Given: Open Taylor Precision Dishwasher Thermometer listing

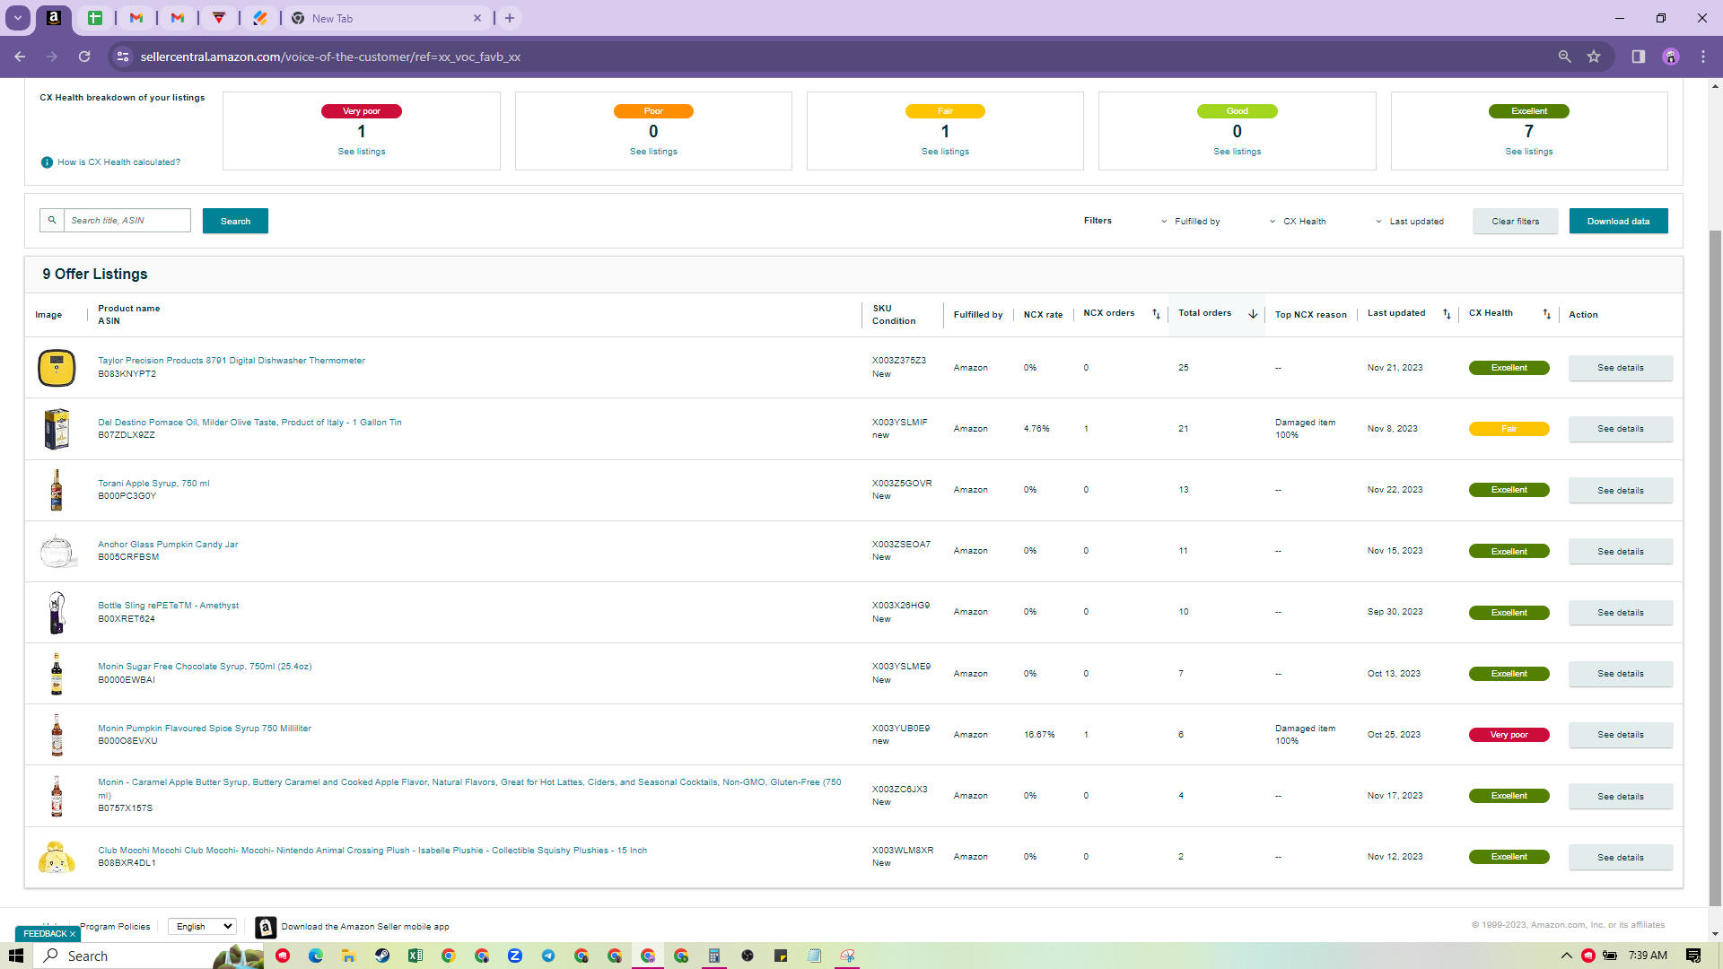Looking at the screenshot, I should click(232, 361).
